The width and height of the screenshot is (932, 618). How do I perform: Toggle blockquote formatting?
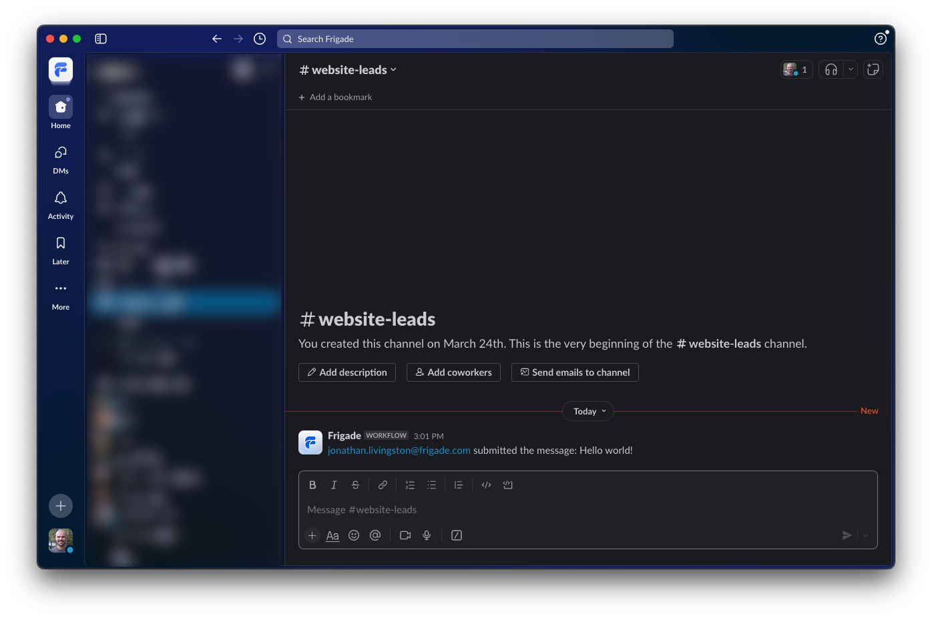(459, 485)
